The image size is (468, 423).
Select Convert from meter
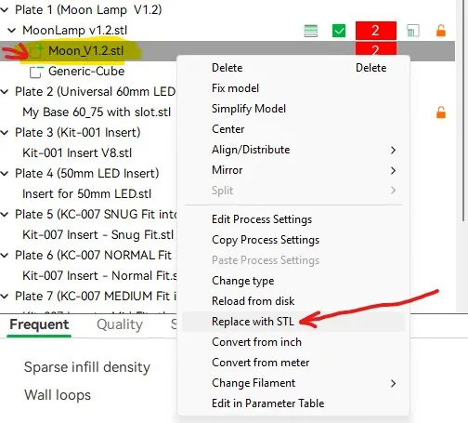[x=293, y=363]
